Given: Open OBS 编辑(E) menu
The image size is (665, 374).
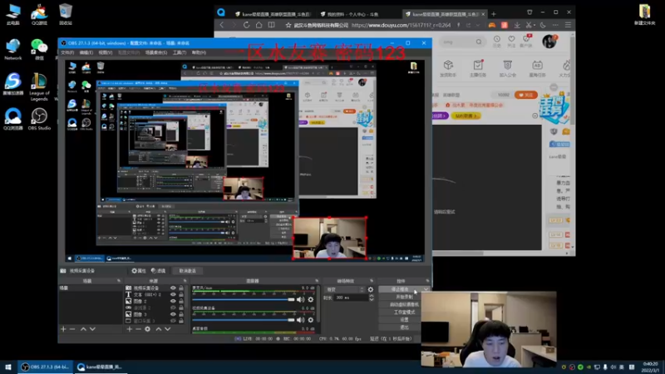Looking at the screenshot, I should (86, 52).
